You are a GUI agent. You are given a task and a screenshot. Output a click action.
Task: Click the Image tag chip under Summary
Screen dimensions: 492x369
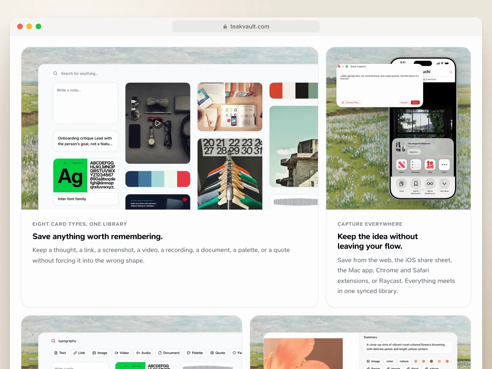(373, 361)
